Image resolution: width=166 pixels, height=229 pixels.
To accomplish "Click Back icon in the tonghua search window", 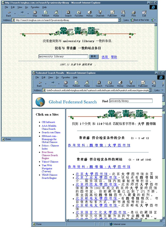I will pyautogui.click(x=9, y=14).
